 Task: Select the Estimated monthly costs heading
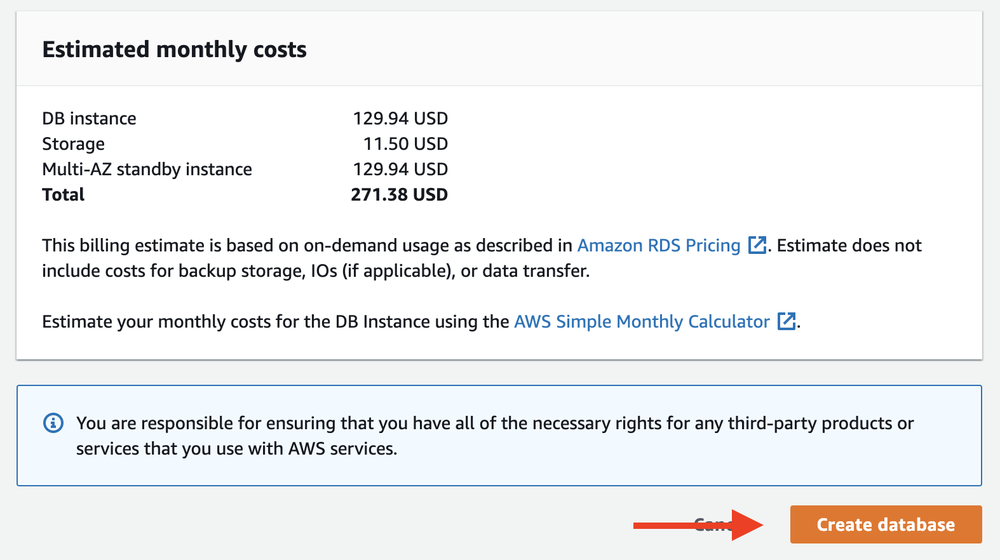pos(174,49)
